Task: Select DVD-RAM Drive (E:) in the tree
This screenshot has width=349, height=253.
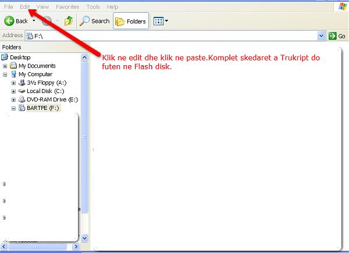Action: click(x=52, y=99)
